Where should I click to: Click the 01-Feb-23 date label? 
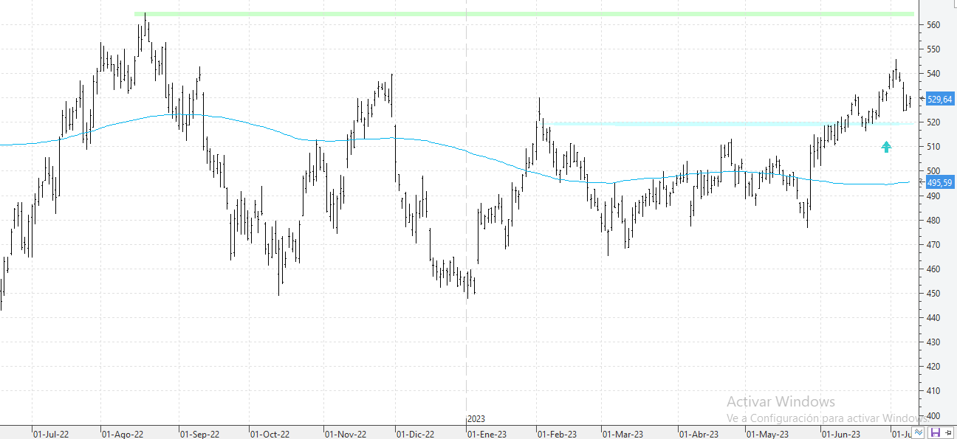pos(557,435)
